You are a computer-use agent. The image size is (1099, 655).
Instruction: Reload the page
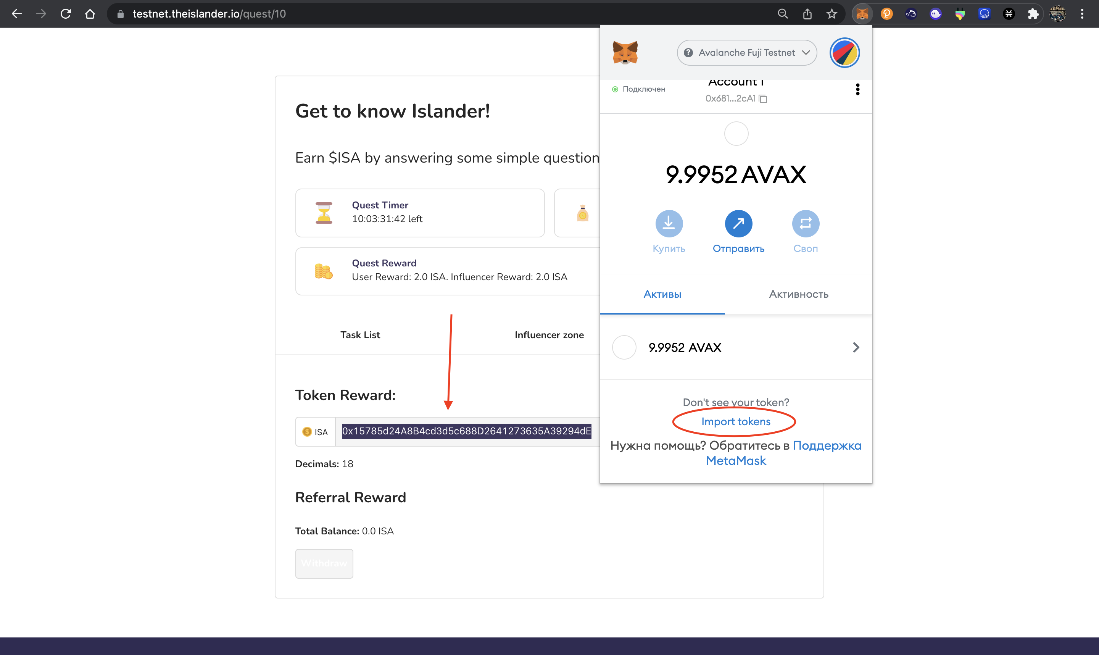66,14
